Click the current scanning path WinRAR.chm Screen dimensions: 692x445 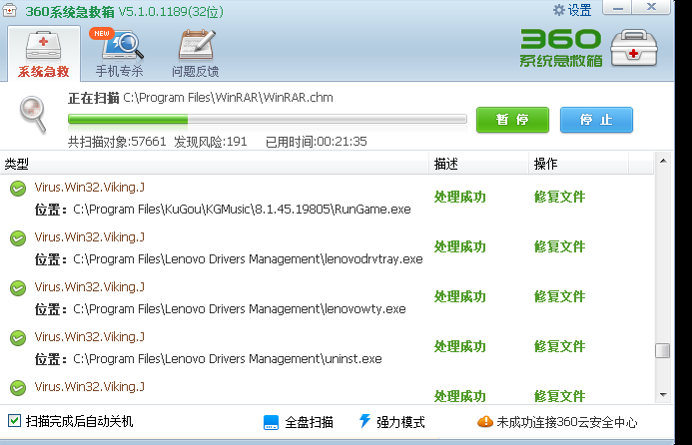(x=228, y=98)
